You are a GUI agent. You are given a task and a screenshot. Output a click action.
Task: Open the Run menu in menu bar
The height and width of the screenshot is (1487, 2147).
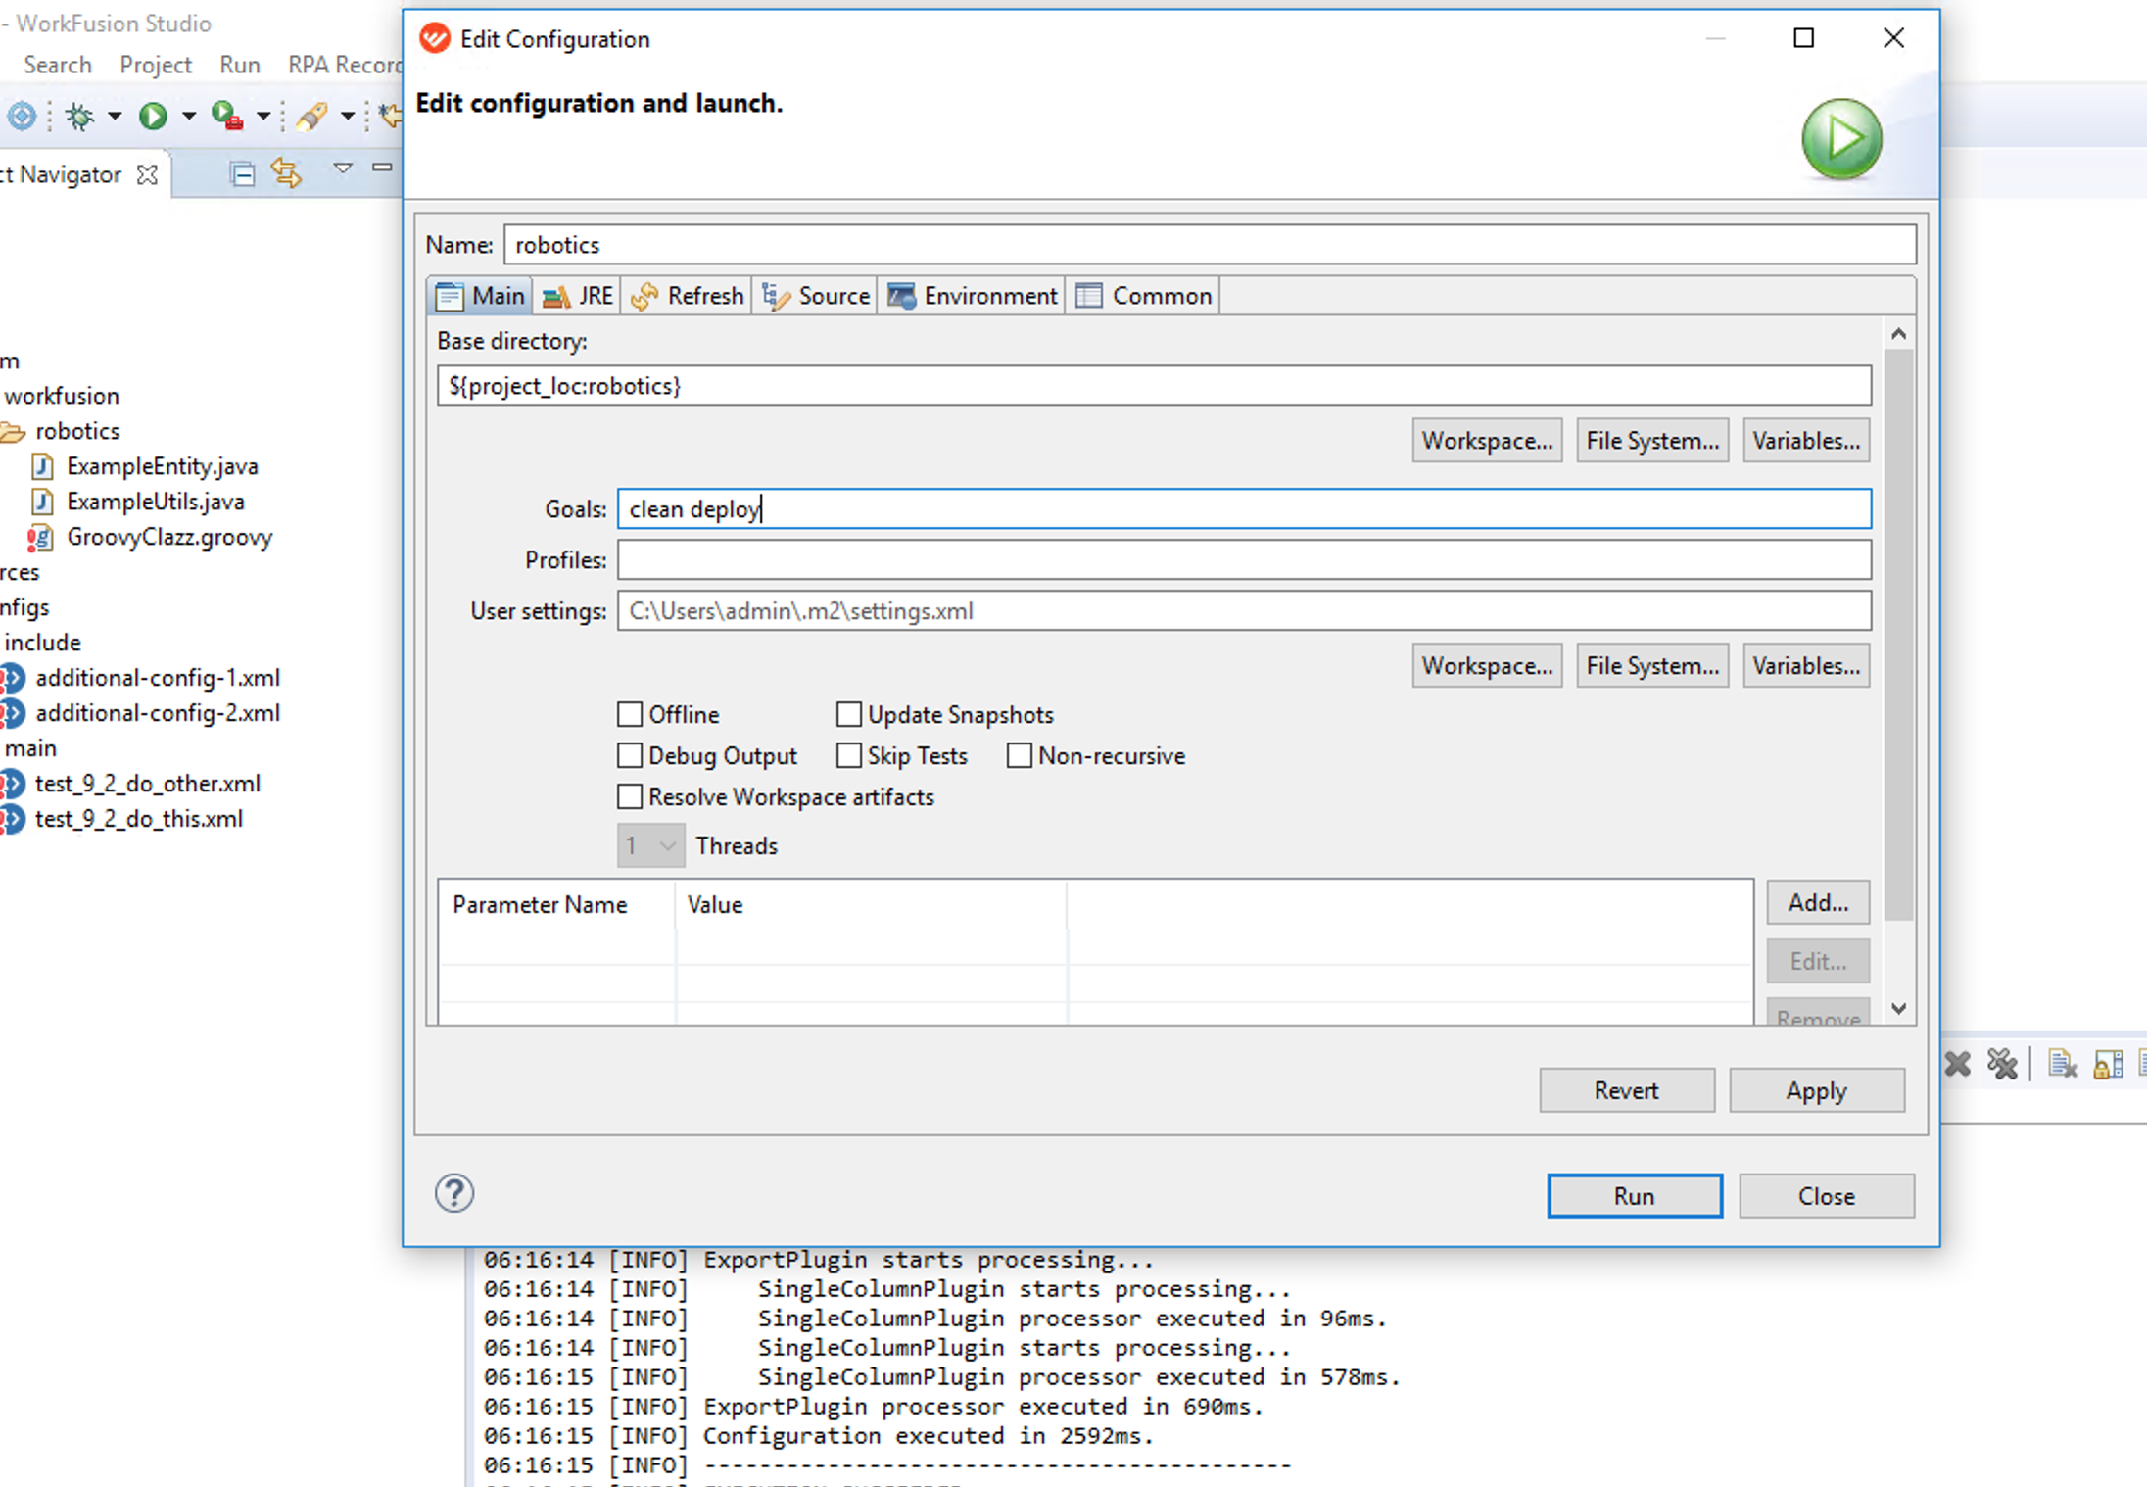tap(240, 65)
